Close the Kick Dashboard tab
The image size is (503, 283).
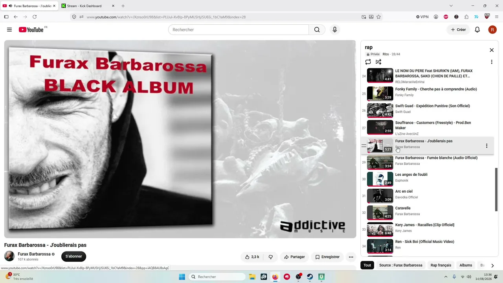click(x=113, y=6)
